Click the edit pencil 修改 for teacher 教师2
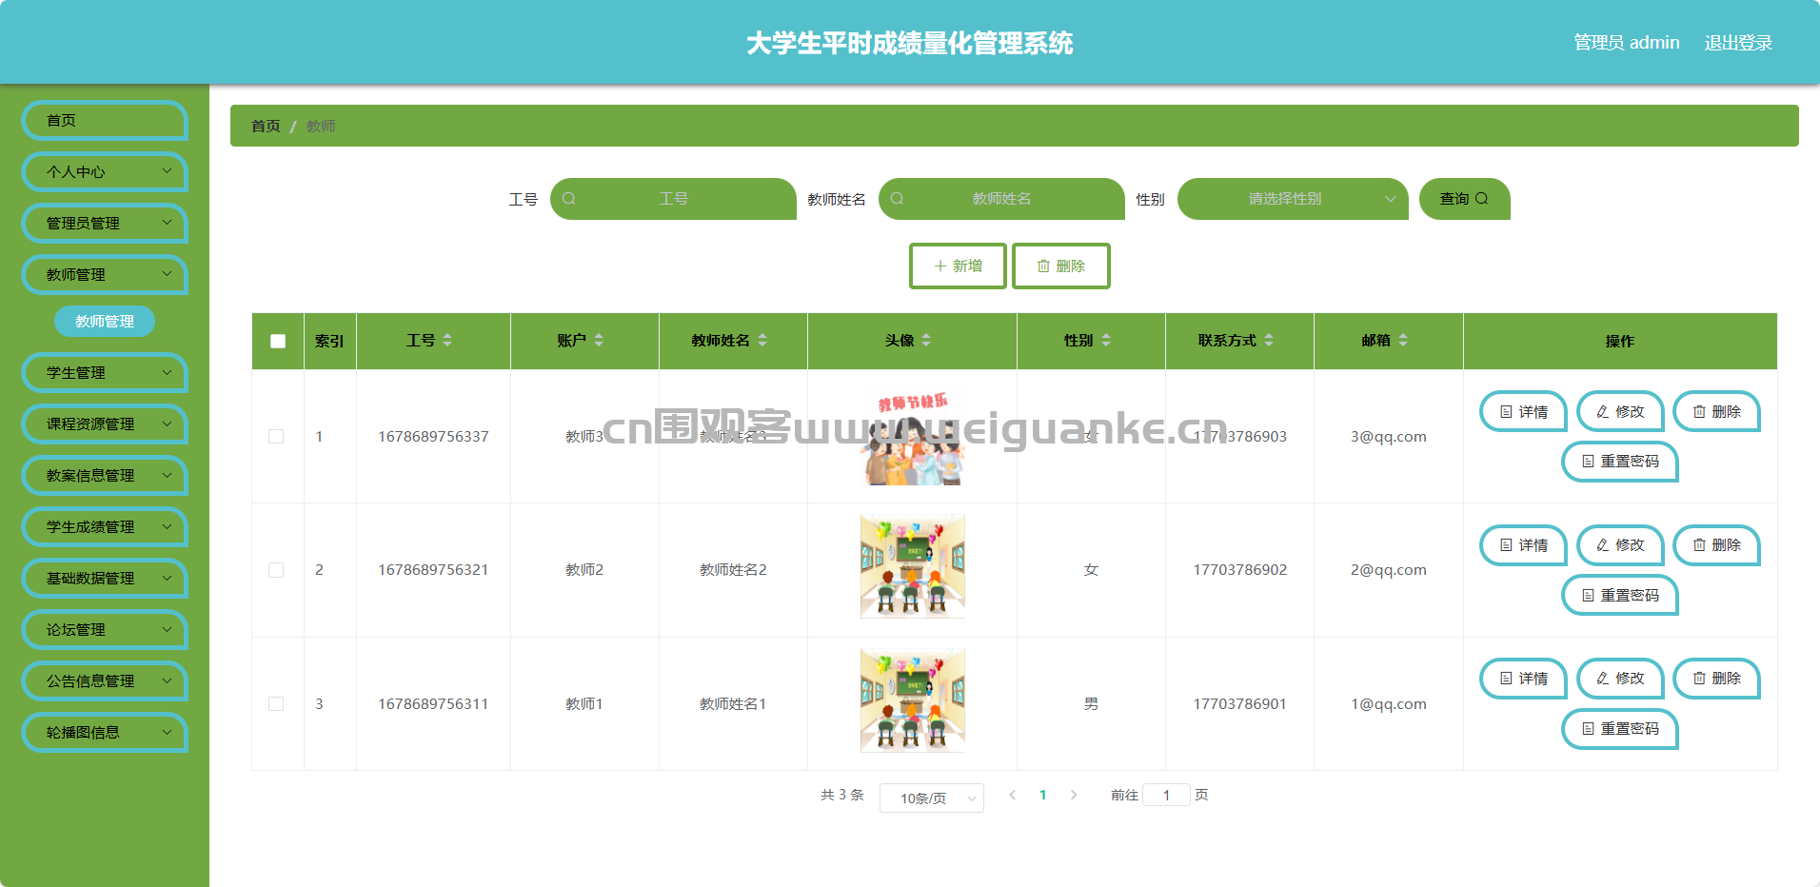Viewport: 1820px width, 887px height. tap(1619, 545)
